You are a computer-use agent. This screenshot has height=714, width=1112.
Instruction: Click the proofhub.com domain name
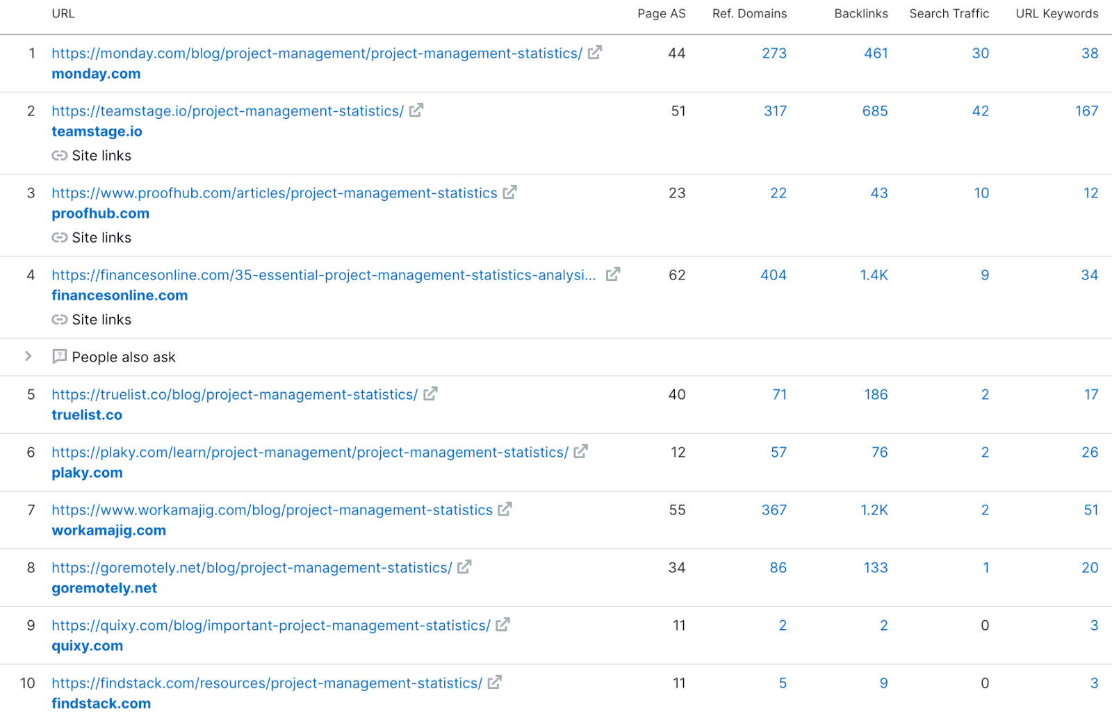coord(100,213)
